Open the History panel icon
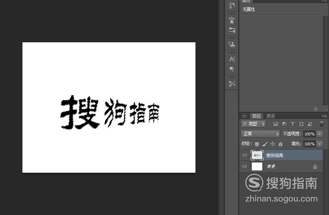The image size is (329, 215). (232, 5)
